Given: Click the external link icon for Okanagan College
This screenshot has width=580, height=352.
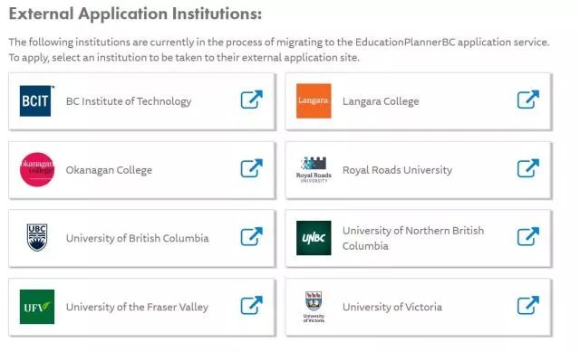Looking at the screenshot, I should pos(252,168).
